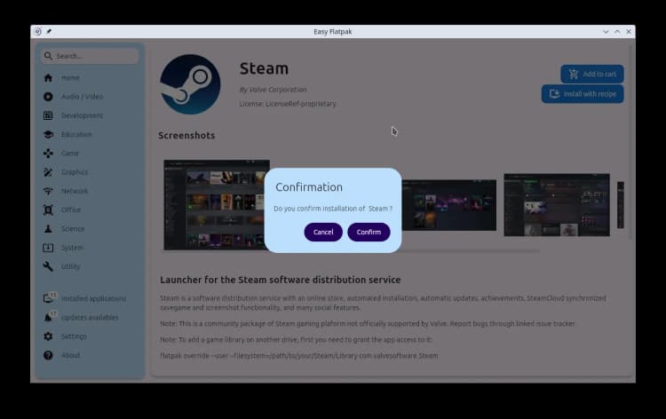The width and height of the screenshot is (666, 419).
Task: Open the Utility category label
Action: click(x=70, y=266)
